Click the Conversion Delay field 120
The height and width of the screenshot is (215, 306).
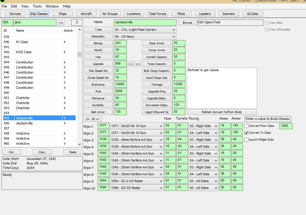click(179, 105)
